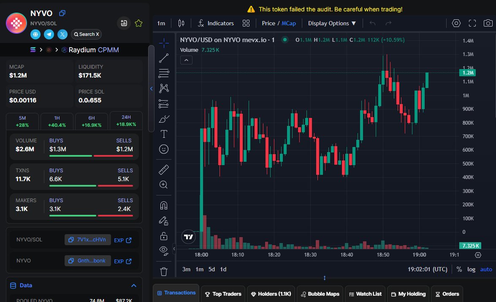Viewport: 496px width, 302px height.
Task: Open the My Holding tab
Action: tap(408, 294)
